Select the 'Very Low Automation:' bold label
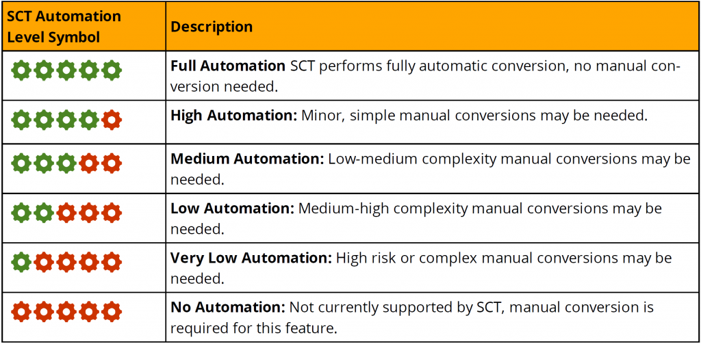The height and width of the screenshot is (344, 701). click(251, 258)
